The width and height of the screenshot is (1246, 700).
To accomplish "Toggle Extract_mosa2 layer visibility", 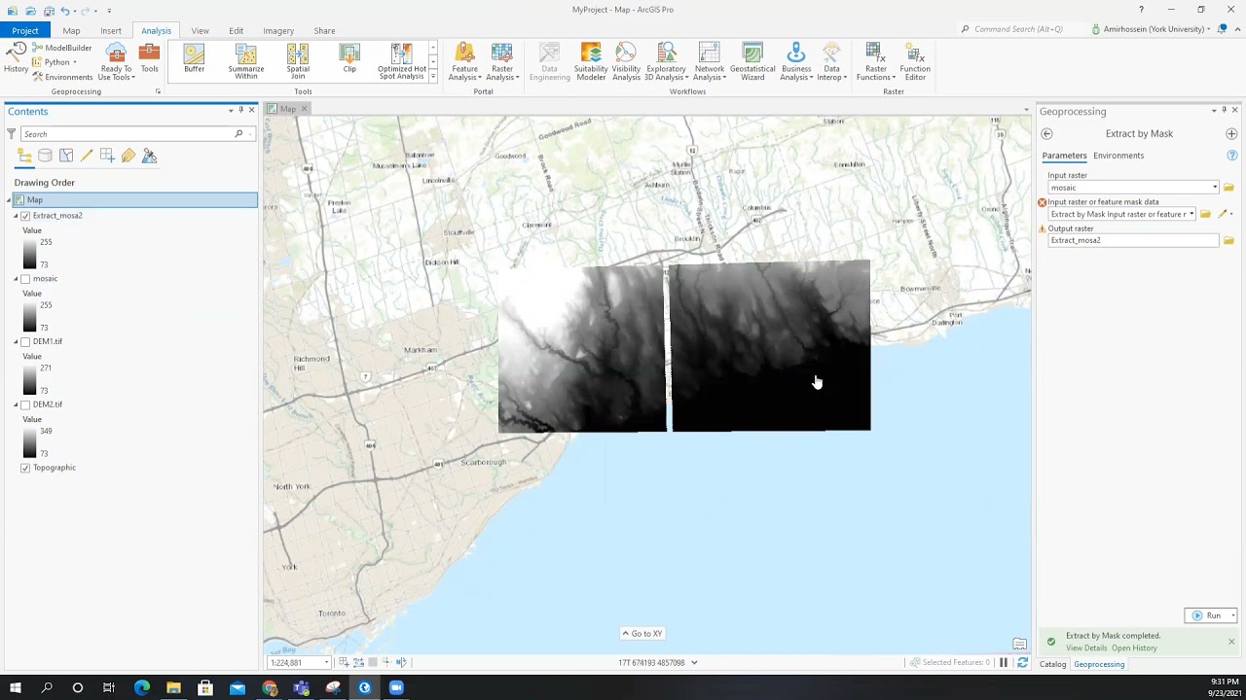I will (25, 216).
